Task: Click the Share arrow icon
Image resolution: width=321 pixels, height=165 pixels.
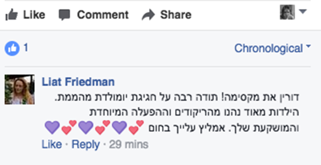Action: coord(148,15)
